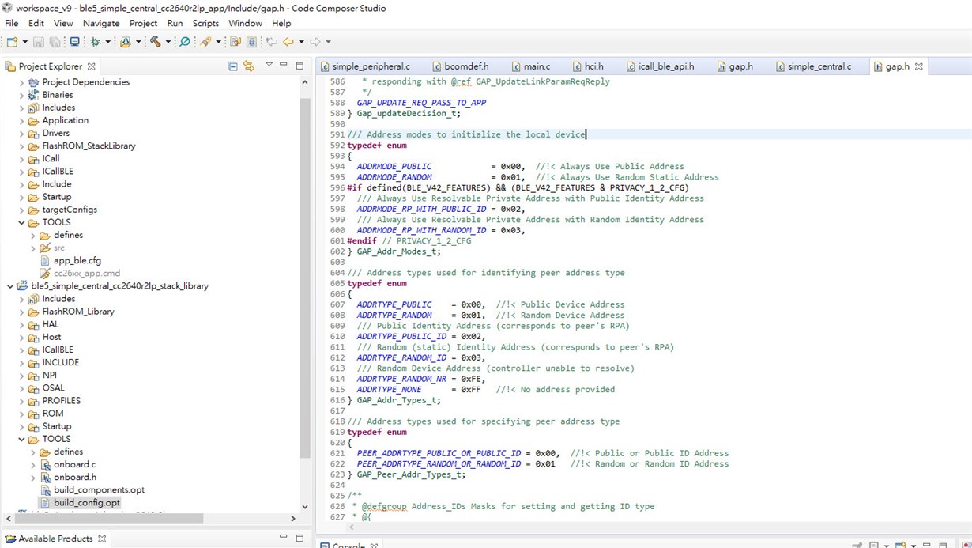Click the Collapse All icon in Project Explorer

point(232,66)
